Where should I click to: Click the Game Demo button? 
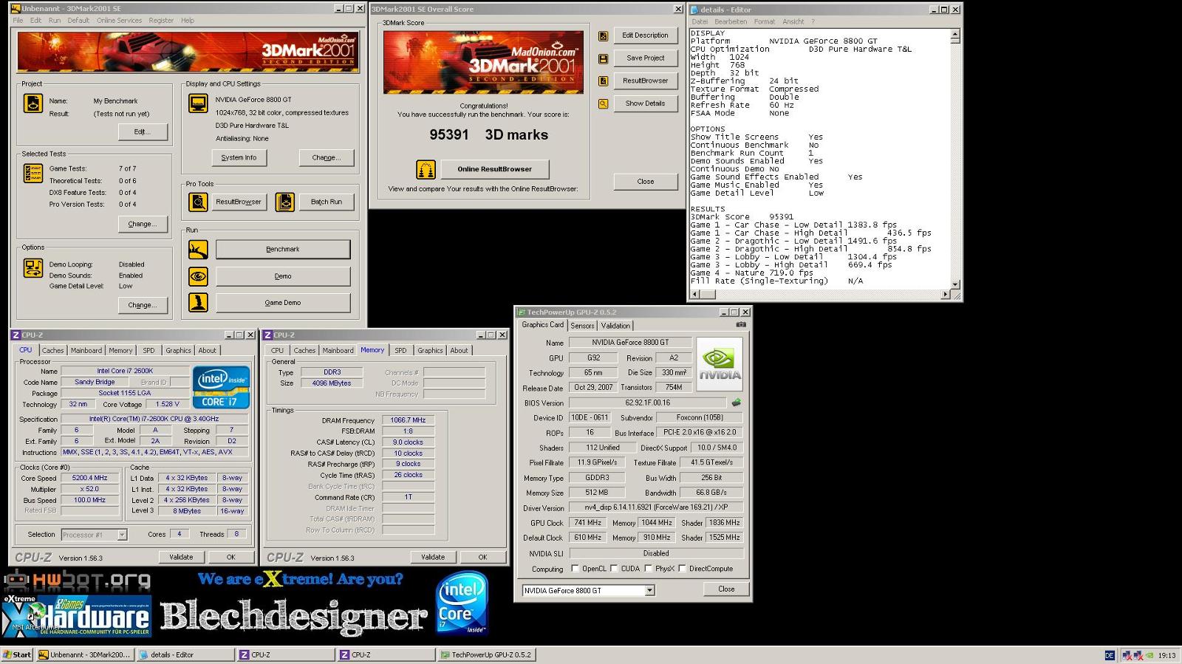tap(283, 303)
